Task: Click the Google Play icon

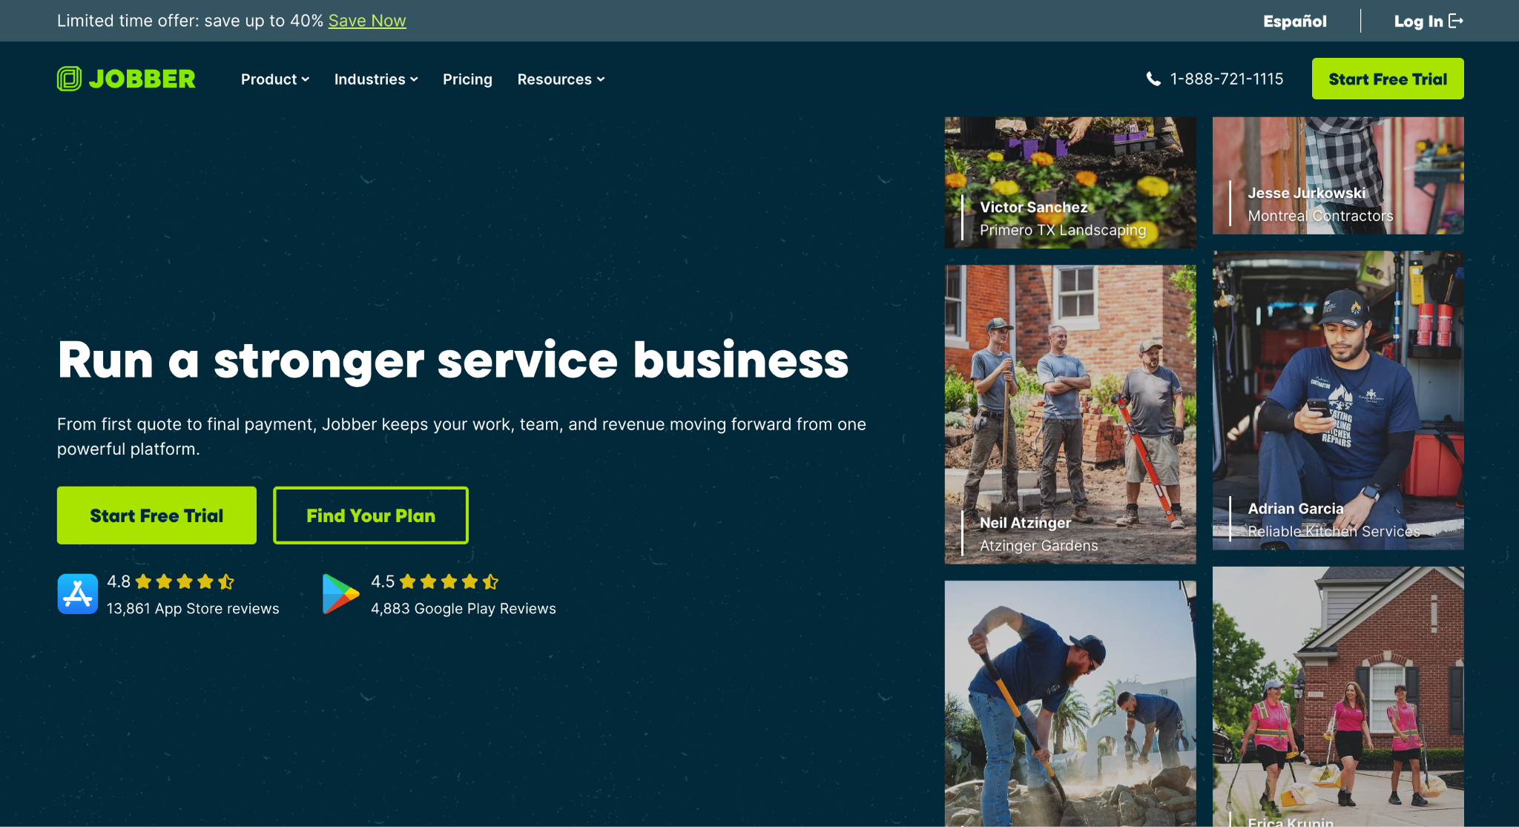Action: pos(340,593)
